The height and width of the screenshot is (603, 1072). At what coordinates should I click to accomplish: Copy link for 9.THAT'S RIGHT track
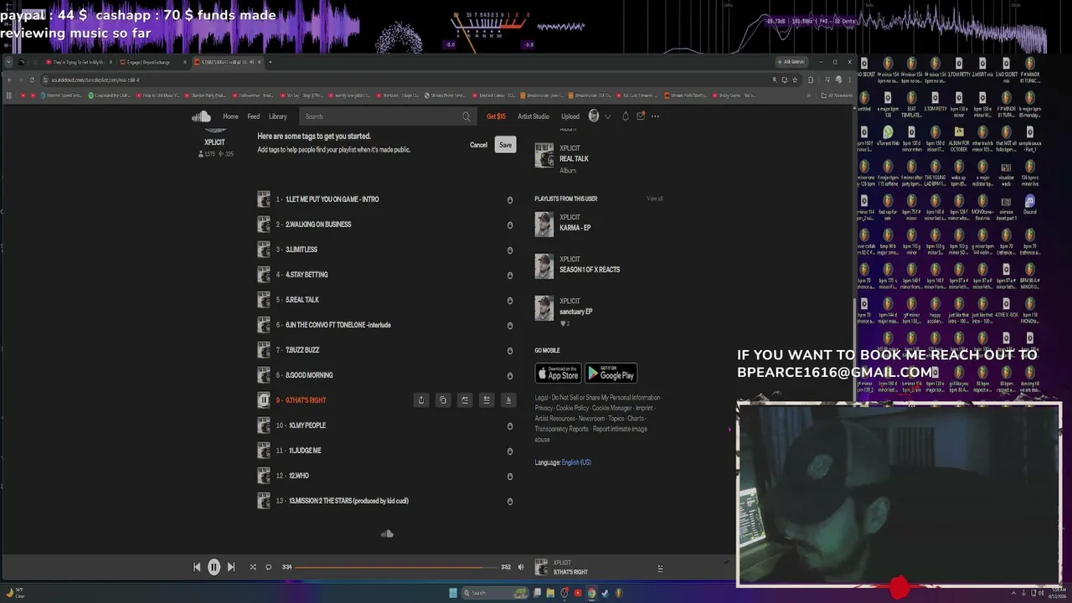coord(443,400)
